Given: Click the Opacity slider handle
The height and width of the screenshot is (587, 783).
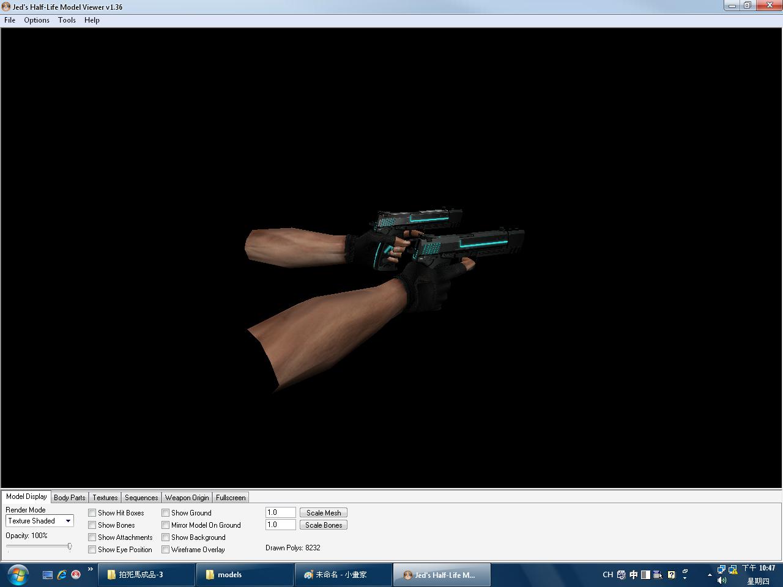Looking at the screenshot, I should (70, 546).
